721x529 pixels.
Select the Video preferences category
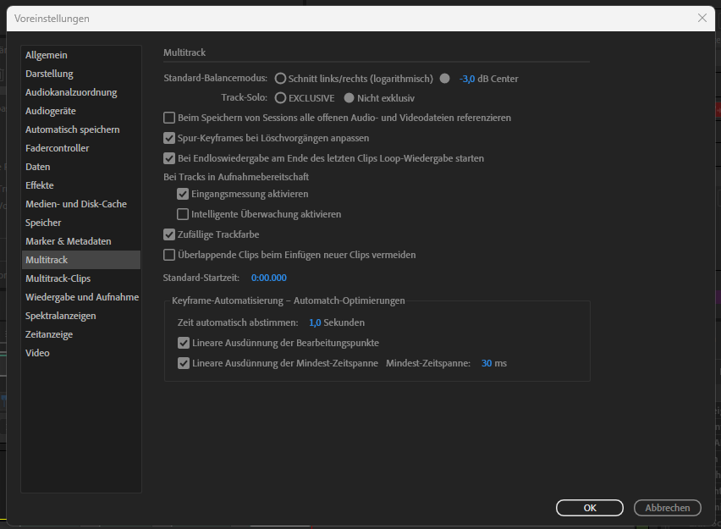click(37, 352)
